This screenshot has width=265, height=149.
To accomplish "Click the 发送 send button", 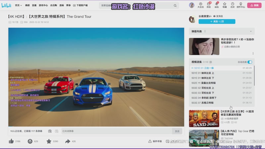I will 177,131.
